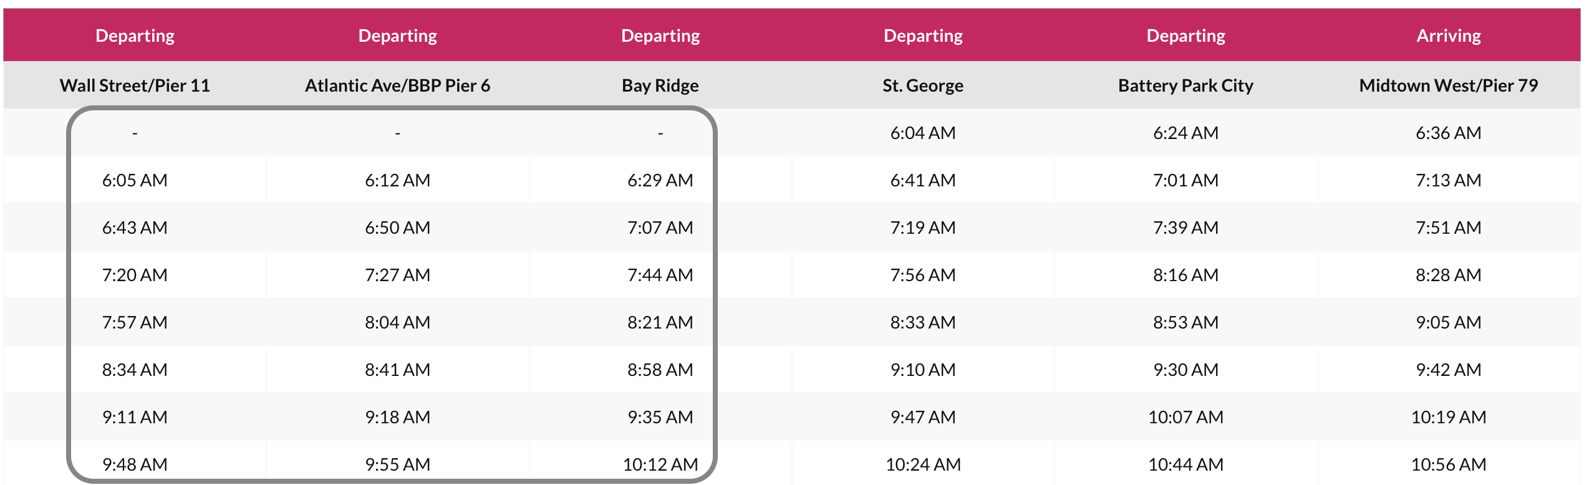This screenshot has width=1589, height=485.
Task: Select the 10:07 AM Battery Park City time
Action: (x=1186, y=417)
